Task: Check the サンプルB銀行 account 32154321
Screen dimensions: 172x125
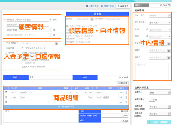Action: (x=23, y=60)
